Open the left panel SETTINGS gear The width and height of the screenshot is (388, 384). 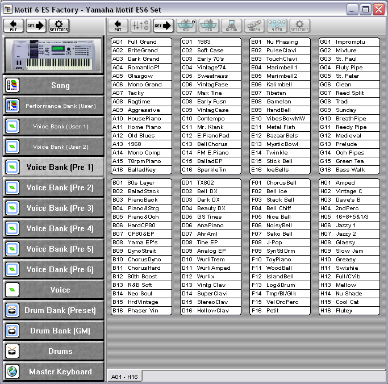tap(59, 26)
